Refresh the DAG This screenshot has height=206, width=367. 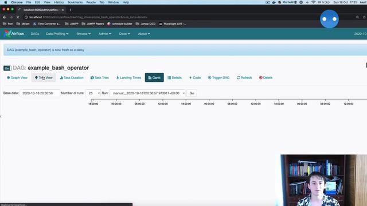[x=244, y=78]
